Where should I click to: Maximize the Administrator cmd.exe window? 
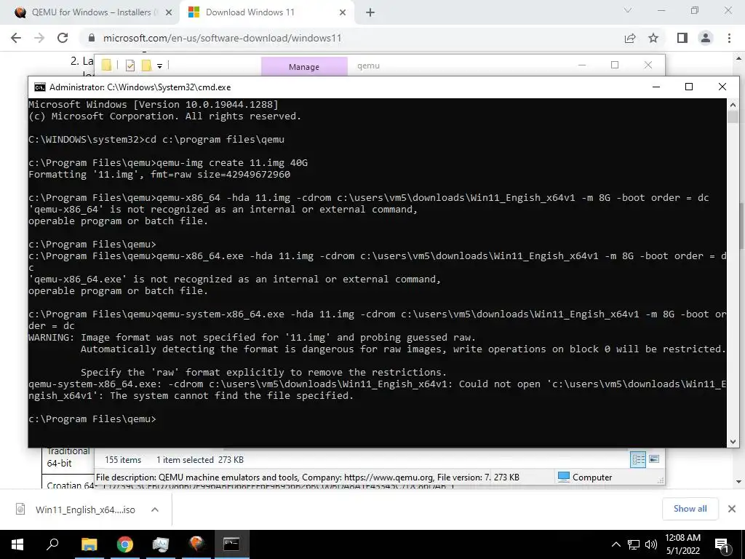tap(689, 87)
